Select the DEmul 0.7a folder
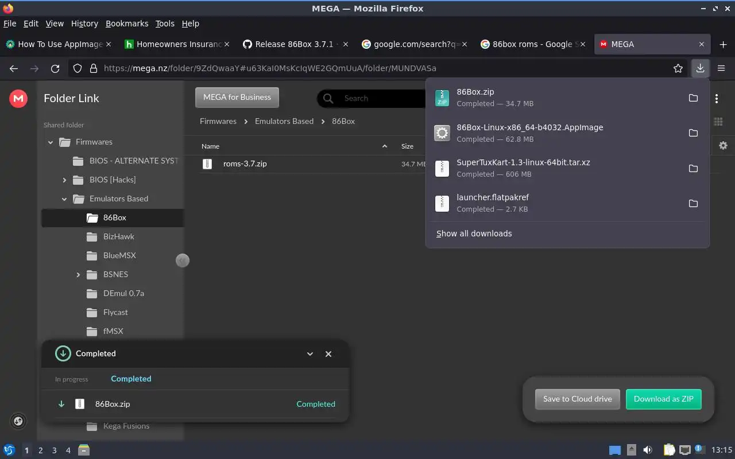The width and height of the screenshot is (735, 459). 123,294
